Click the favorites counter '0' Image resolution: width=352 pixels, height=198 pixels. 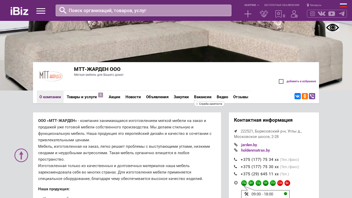click(284, 16)
